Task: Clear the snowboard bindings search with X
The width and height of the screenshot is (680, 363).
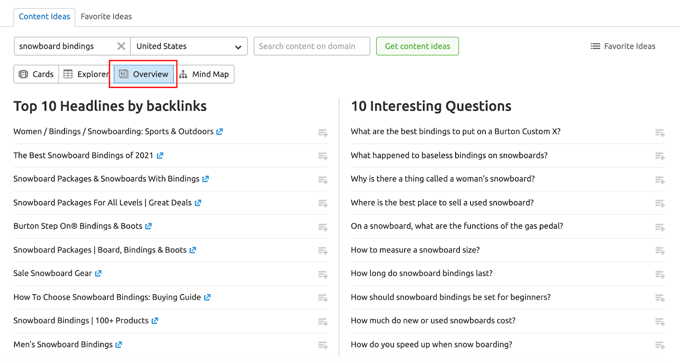Action: [121, 46]
